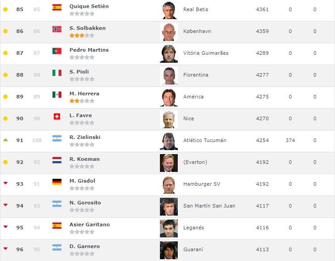
Task: Click the Hamburger SV club name
Action: (x=202, y=184)
